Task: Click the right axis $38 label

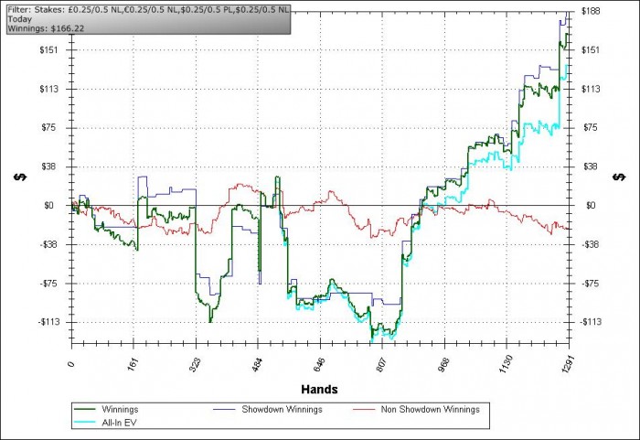Action: [591, 166]
